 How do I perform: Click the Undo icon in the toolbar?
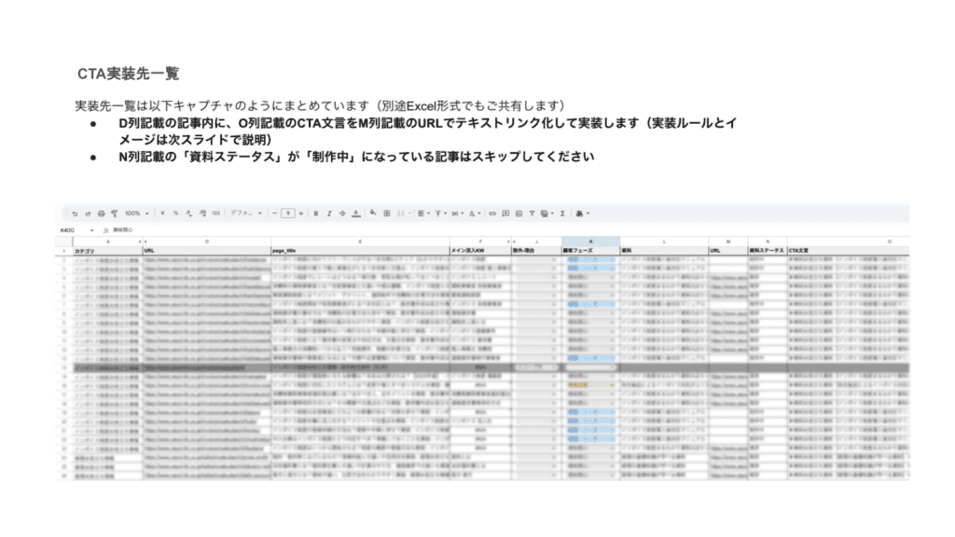click(x=75, y=213)
